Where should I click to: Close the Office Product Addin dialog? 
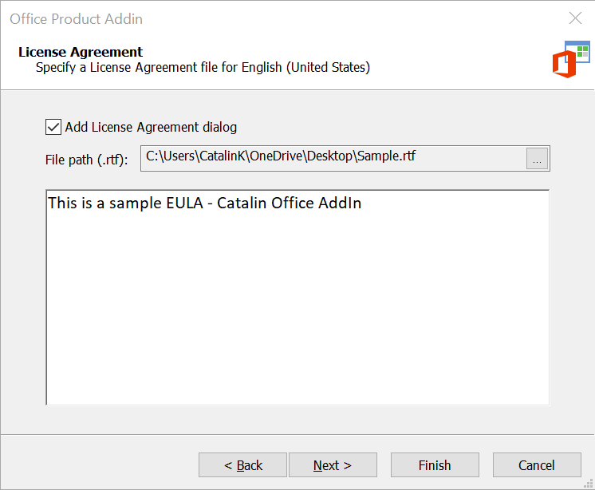click(575, 18)
